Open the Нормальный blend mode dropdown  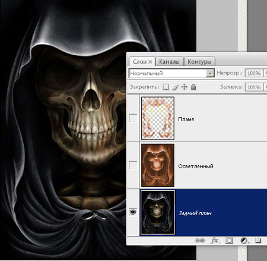tap(171, 73)
